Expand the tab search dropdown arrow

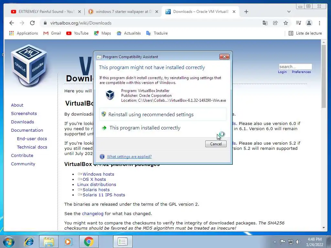289,12
